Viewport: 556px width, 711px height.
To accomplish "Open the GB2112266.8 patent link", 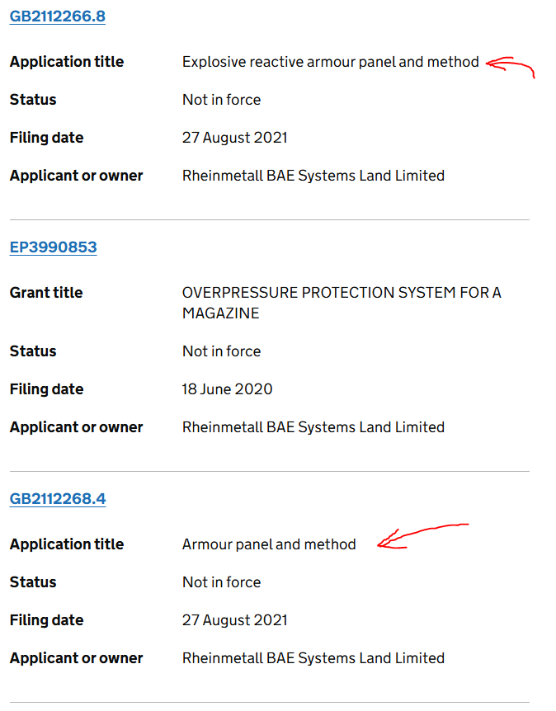I will [57, 16].
